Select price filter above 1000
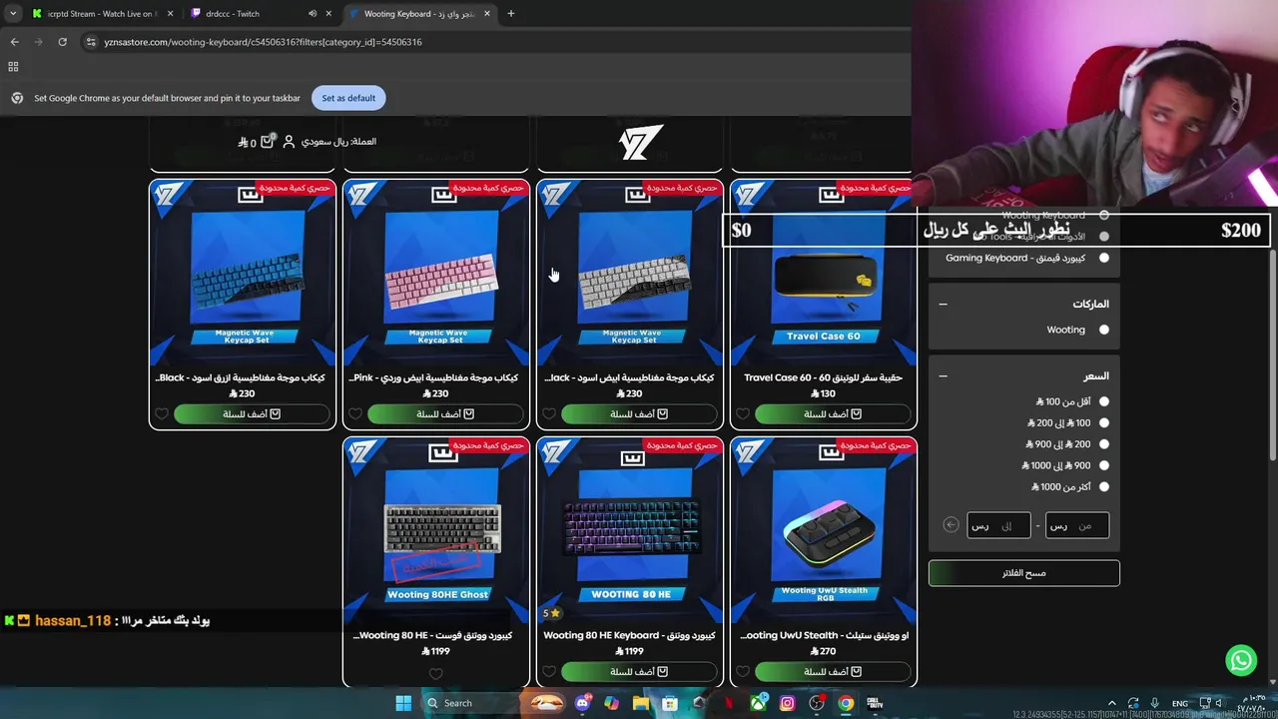This screenshot has width=1278, height=719. point(1103,486)
